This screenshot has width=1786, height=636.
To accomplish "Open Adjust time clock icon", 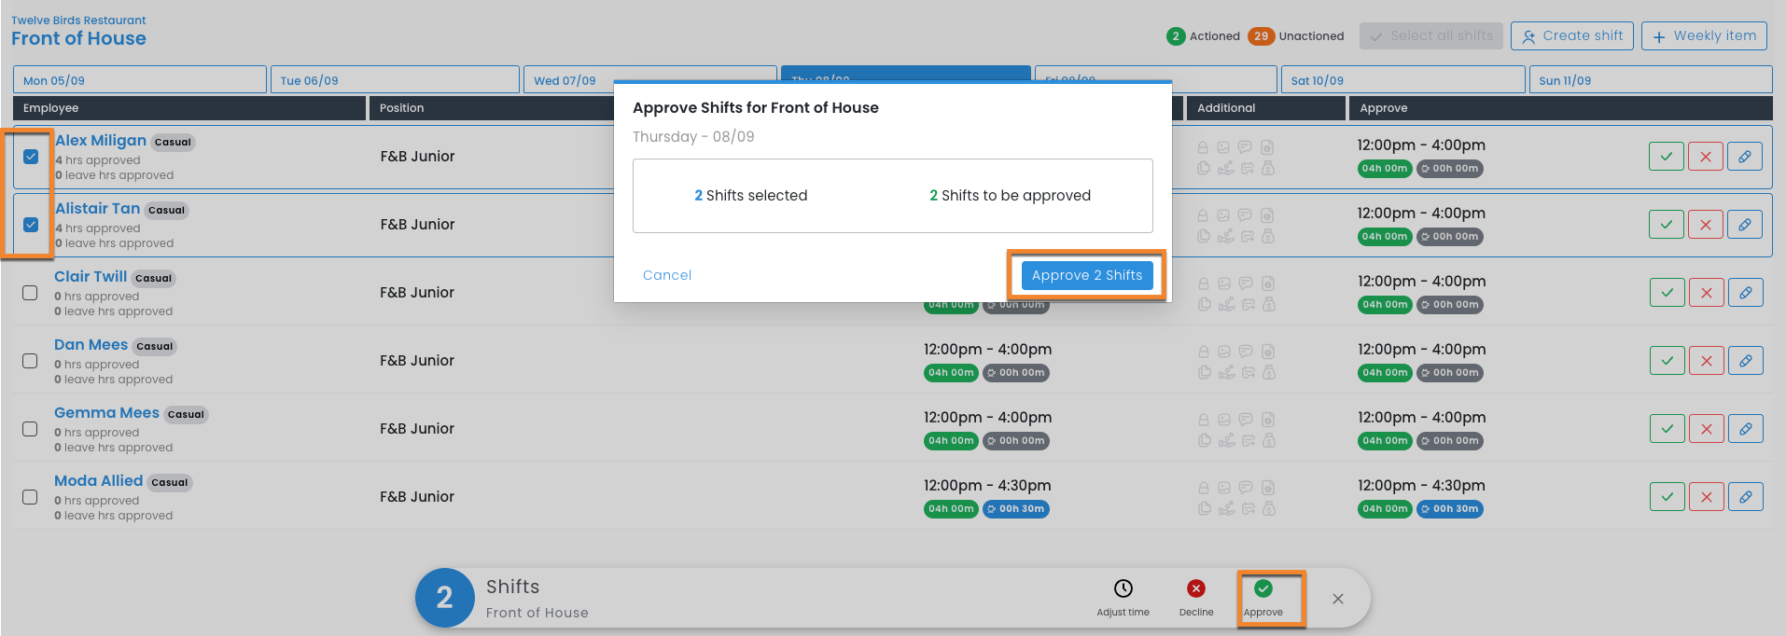I will (x=1123, y=597).
